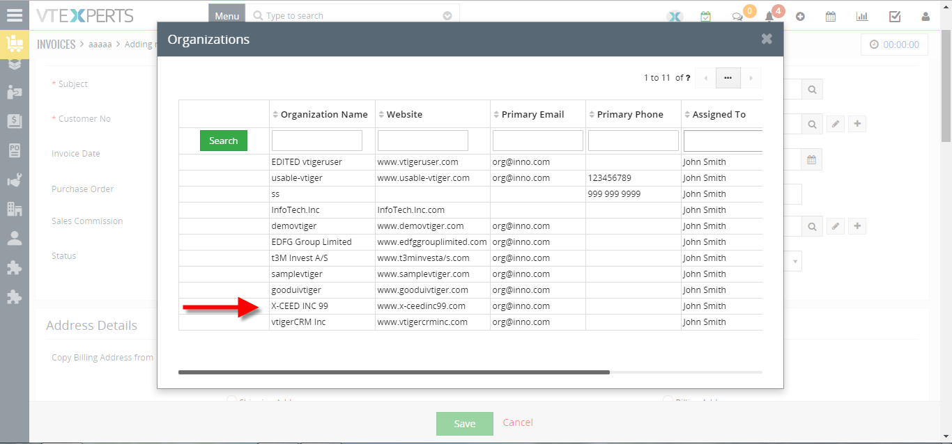Click the pagination ellipsis button

click(728, 78)
